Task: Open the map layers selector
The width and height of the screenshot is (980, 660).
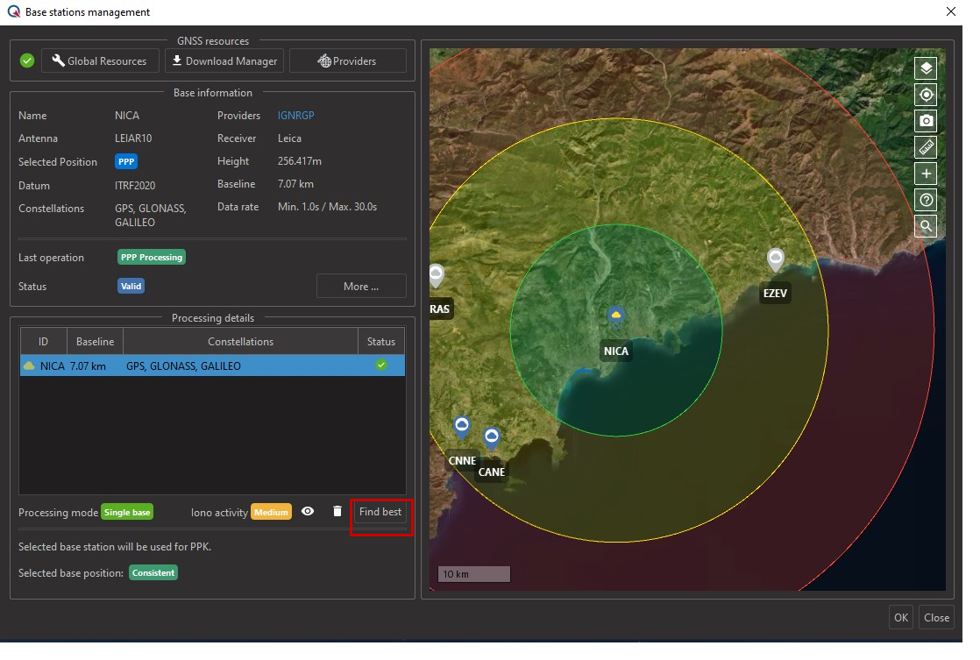Action: point(926,68)
